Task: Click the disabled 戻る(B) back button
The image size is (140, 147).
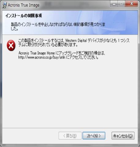Action: click(x=70, y=136)
